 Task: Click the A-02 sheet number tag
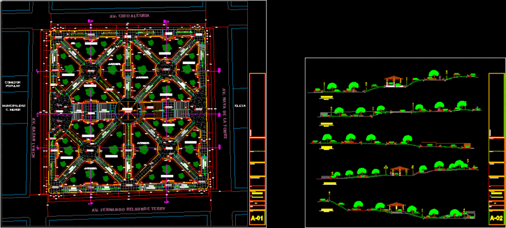[497, 218]
